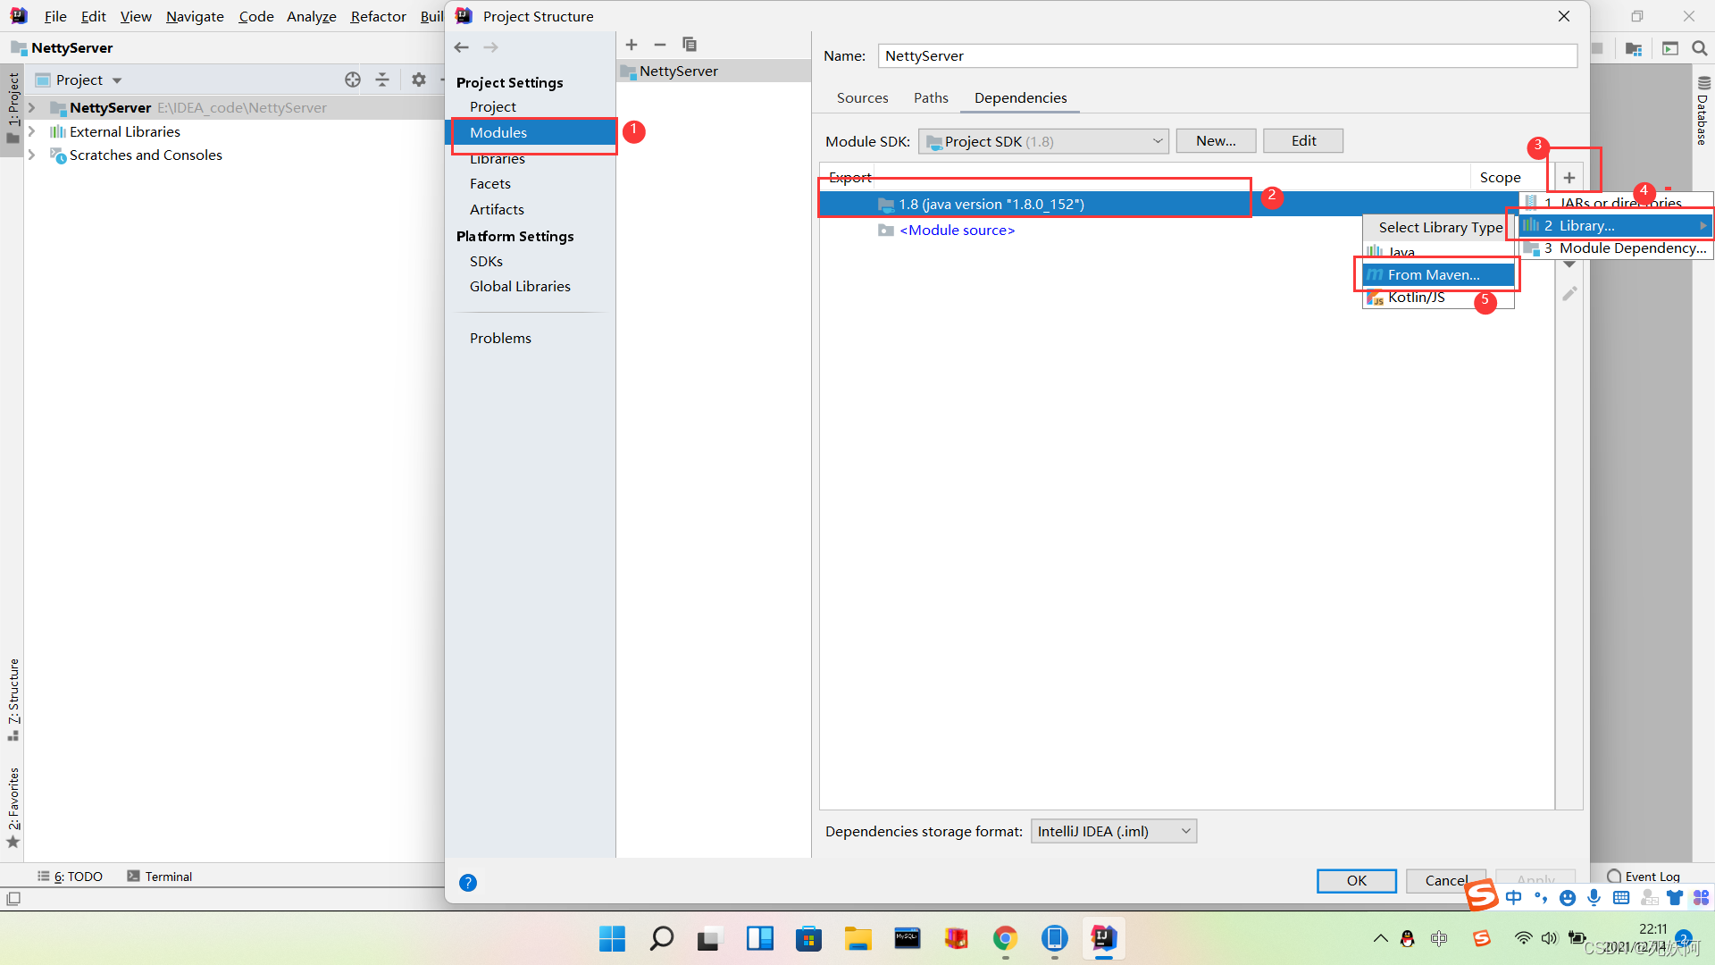Open File Explorer from the taskbar
Viewport: 1715px width, 965px height.
tap(858, 938)
